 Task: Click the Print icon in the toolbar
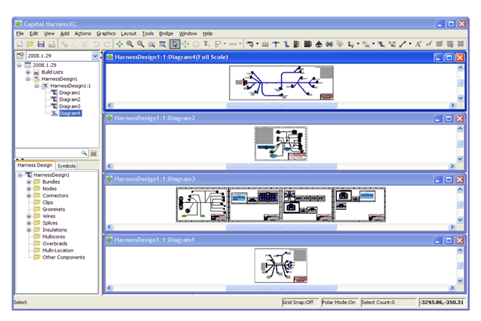pos(52,45)
